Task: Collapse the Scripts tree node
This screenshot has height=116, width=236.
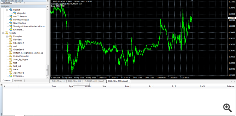Action: 3,33
